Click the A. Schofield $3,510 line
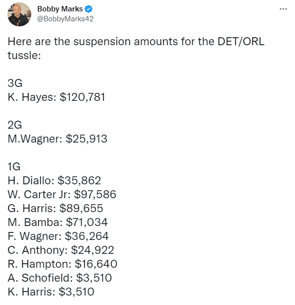295x305 pixels. pos(60,278)
